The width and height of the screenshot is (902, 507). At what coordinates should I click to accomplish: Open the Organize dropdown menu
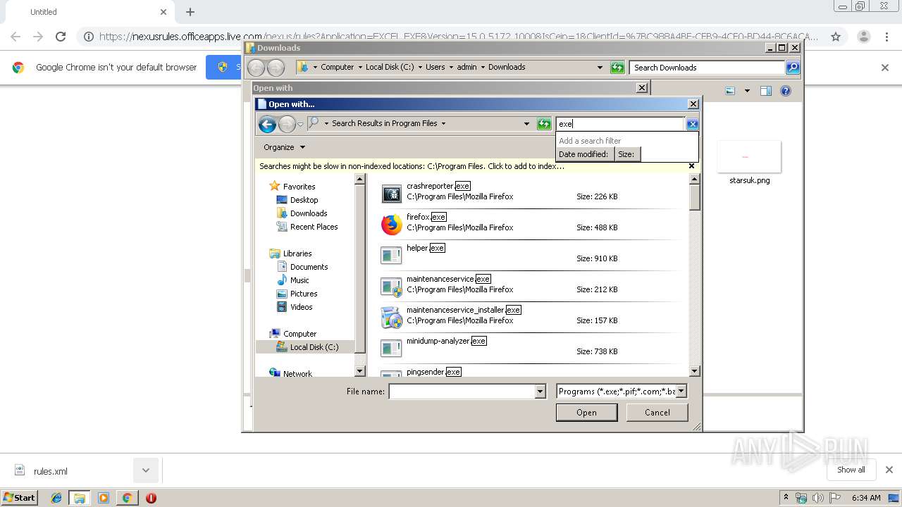click(x=285, y=147)
